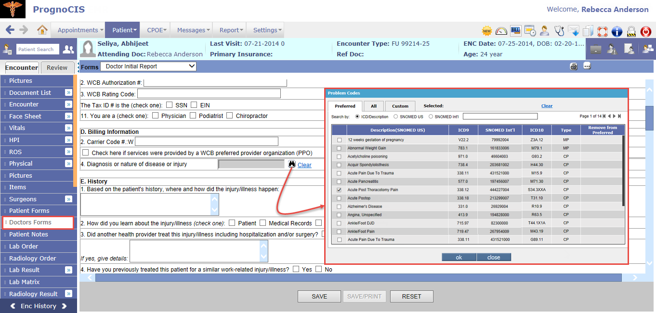The width and height of the screenshot is (656, 313).
Task: Open the patient alert warning icon
Action: pos(612,49)
